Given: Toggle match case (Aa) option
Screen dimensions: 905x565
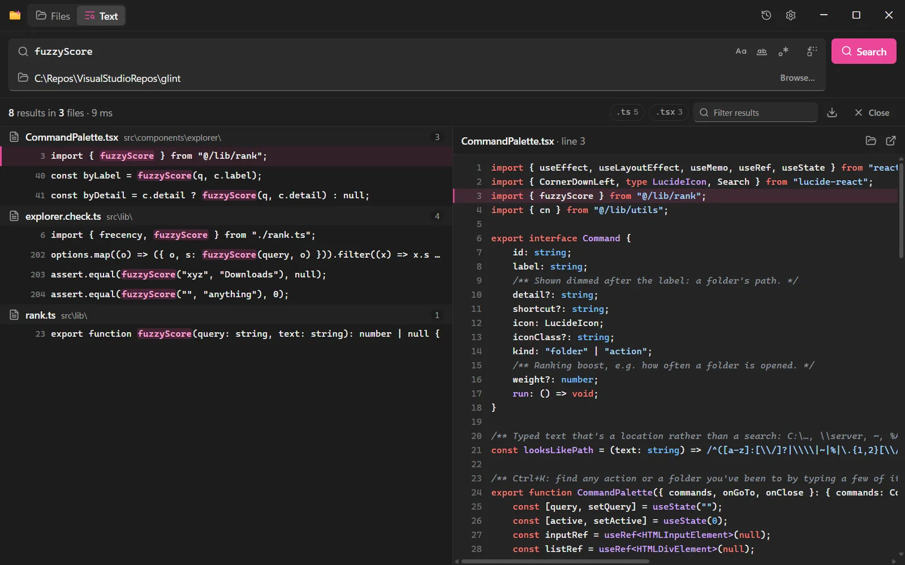Looking at the screenshot, I should click(x=741, y=51).
